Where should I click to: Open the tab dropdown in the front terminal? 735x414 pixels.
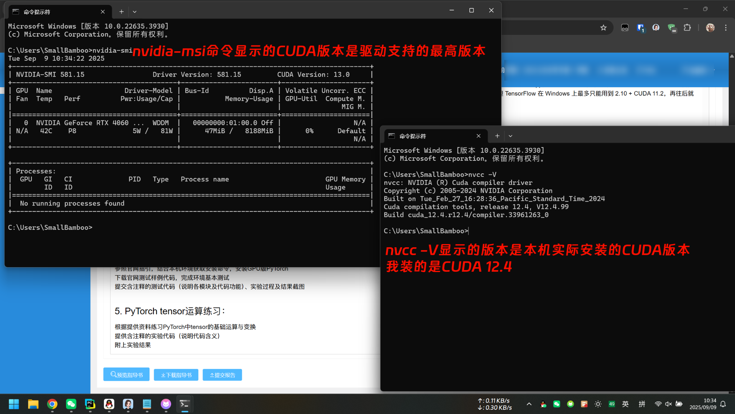coord(510,136)
